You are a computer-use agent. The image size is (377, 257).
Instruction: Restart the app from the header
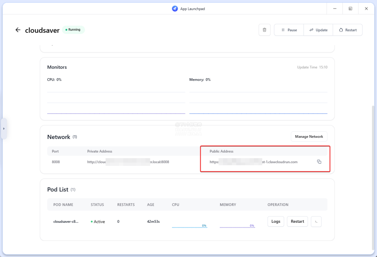coord(348,30)
